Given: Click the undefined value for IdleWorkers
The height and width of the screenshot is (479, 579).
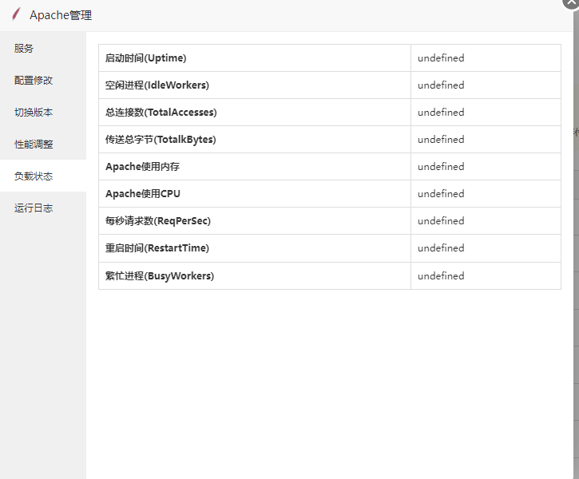Looking at the screenshot, I should pos(441,85).
